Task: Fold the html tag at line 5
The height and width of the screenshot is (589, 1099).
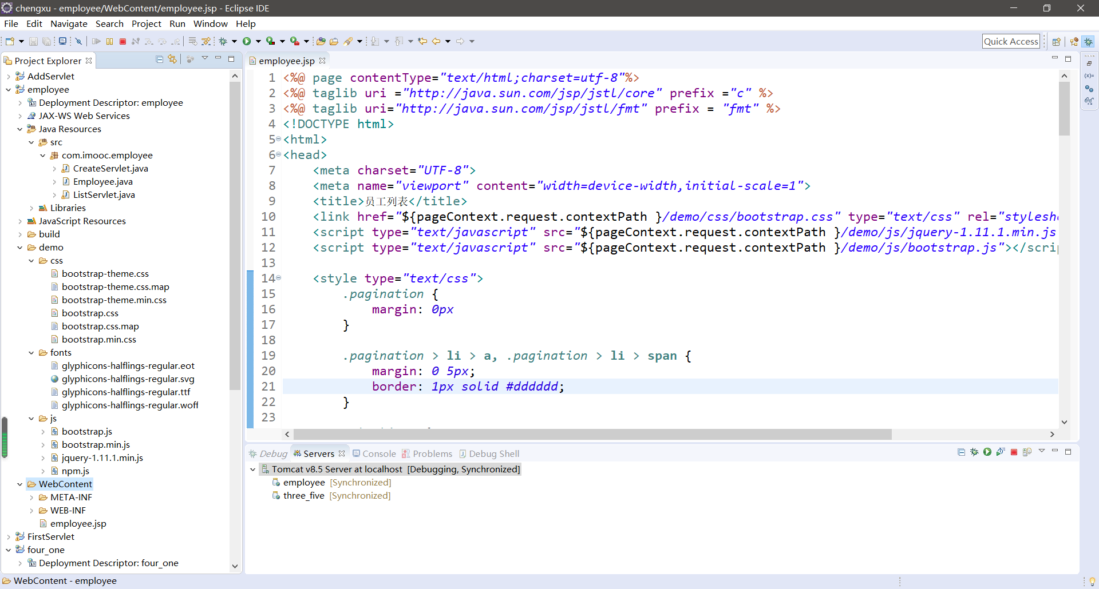Action: point(279,139)
